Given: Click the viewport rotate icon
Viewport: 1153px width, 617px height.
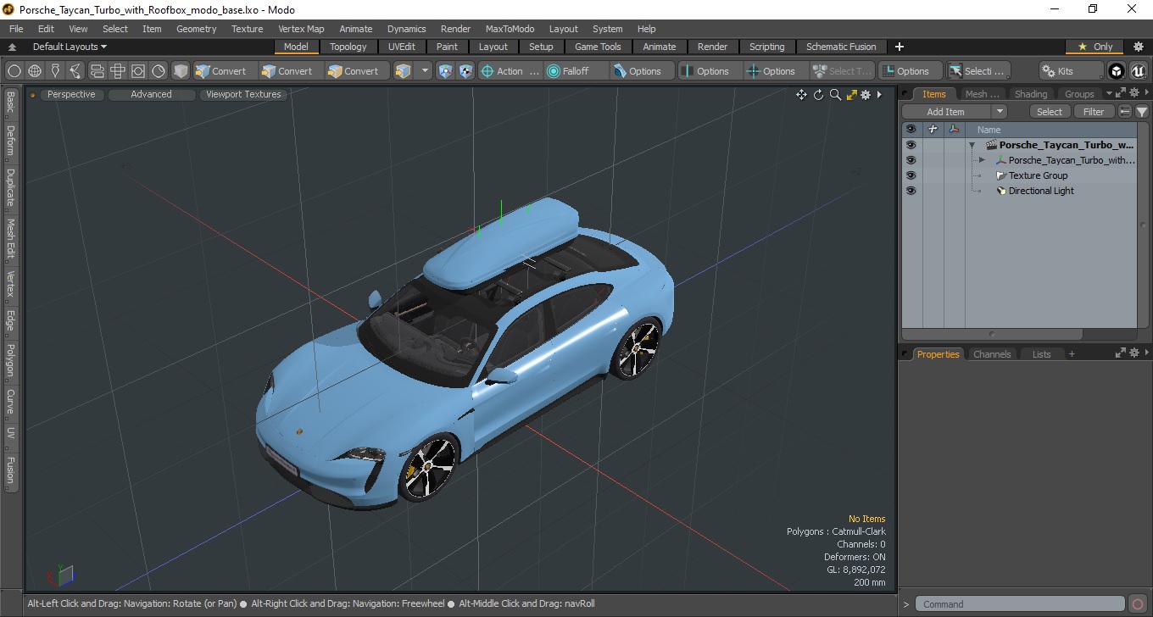Looking at the screenshot, I should tap(819, 95).
